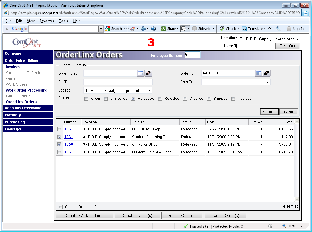Click the Share icon in Google toolbar
The width and height of the screenshot is (312, 232).
click(163, 29)
